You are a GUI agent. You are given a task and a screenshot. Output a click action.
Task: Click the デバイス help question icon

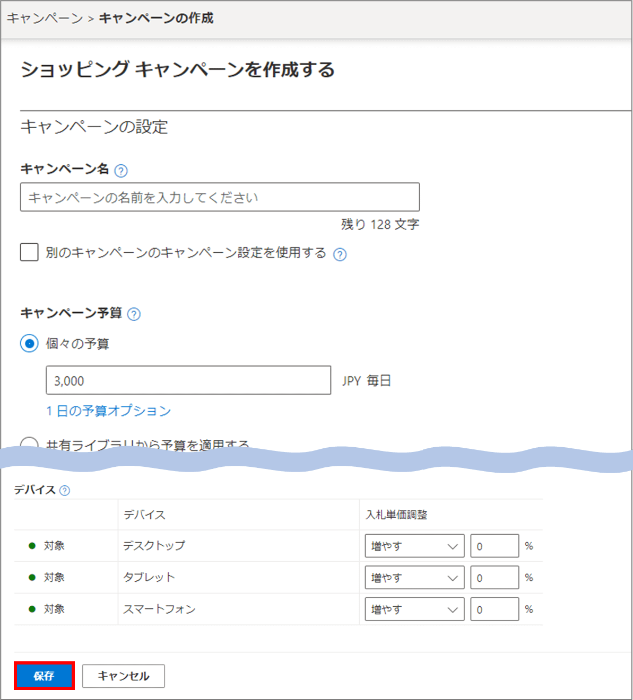[65, 491]
